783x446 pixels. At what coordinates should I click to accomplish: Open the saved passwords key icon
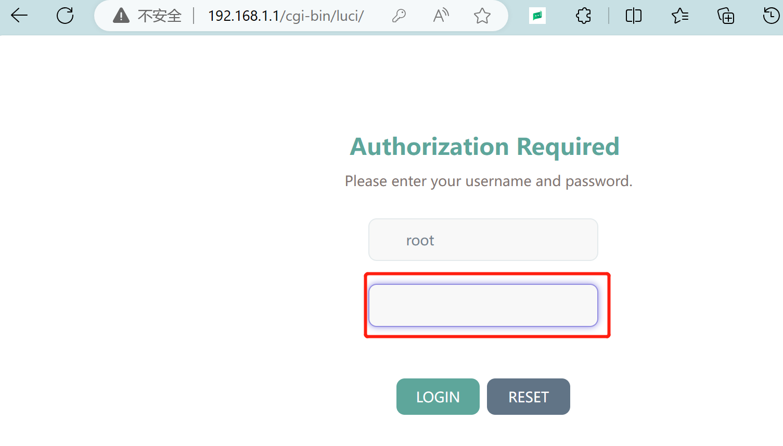coord(399,16)
